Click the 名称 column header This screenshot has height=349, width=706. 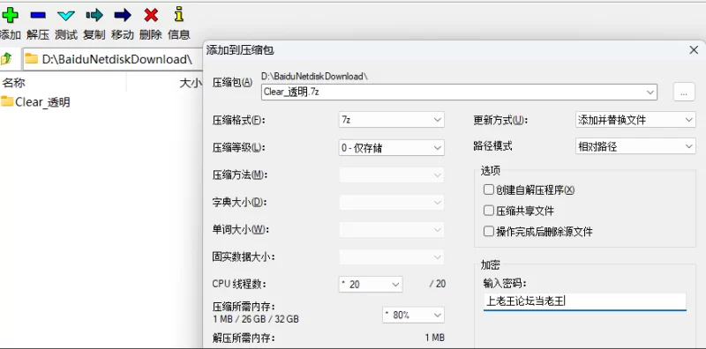pyautogui.click(x=14, y=83)
